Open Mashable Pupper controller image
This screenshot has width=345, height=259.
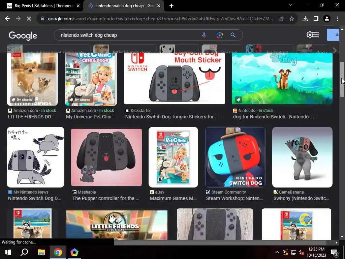[x=106, y=157]
